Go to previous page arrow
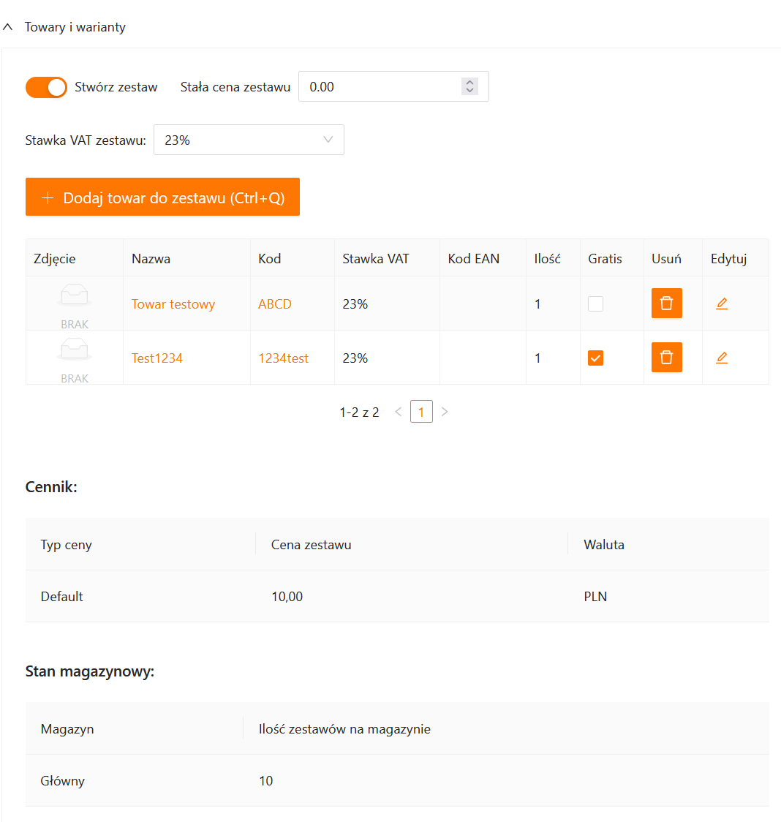Viewport: 781px width, 822px height. (x=399, y=412)
